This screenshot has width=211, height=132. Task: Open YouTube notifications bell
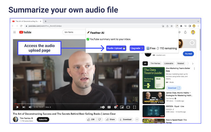pyautogui.click(x=185, y=32)
